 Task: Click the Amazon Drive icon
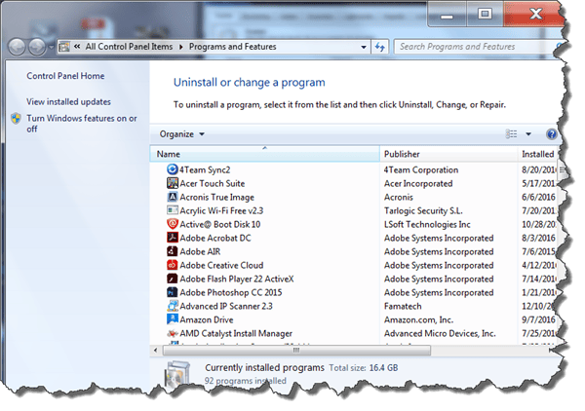tap(172, 319)
